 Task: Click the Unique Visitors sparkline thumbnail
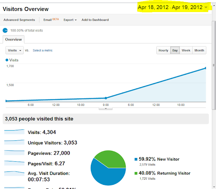[14, 142]
